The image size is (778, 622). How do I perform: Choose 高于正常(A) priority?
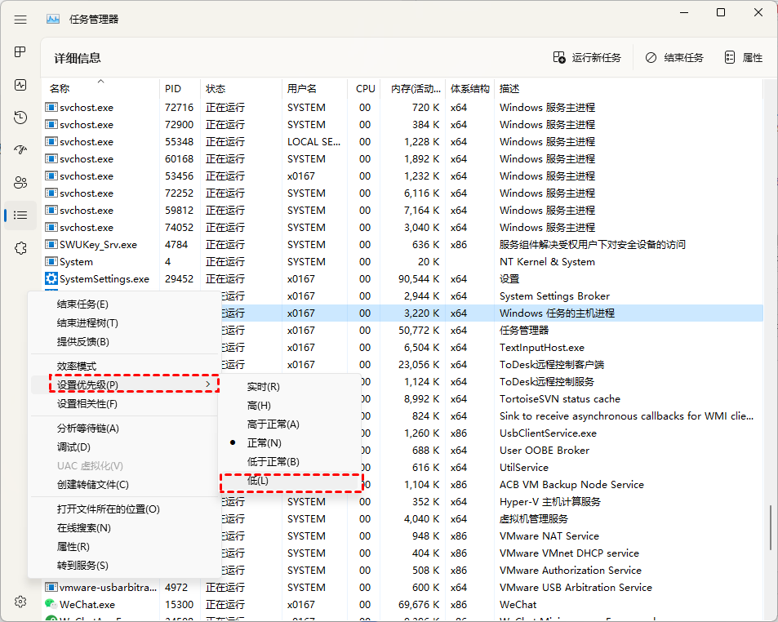pos(273,424)
